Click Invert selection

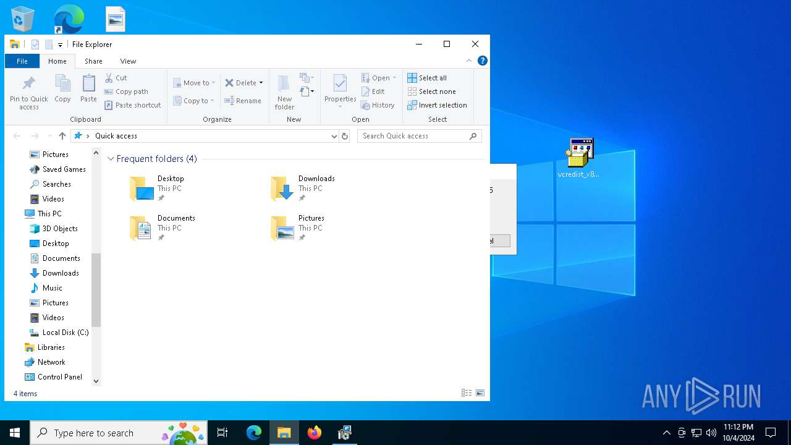click(437, 105)
